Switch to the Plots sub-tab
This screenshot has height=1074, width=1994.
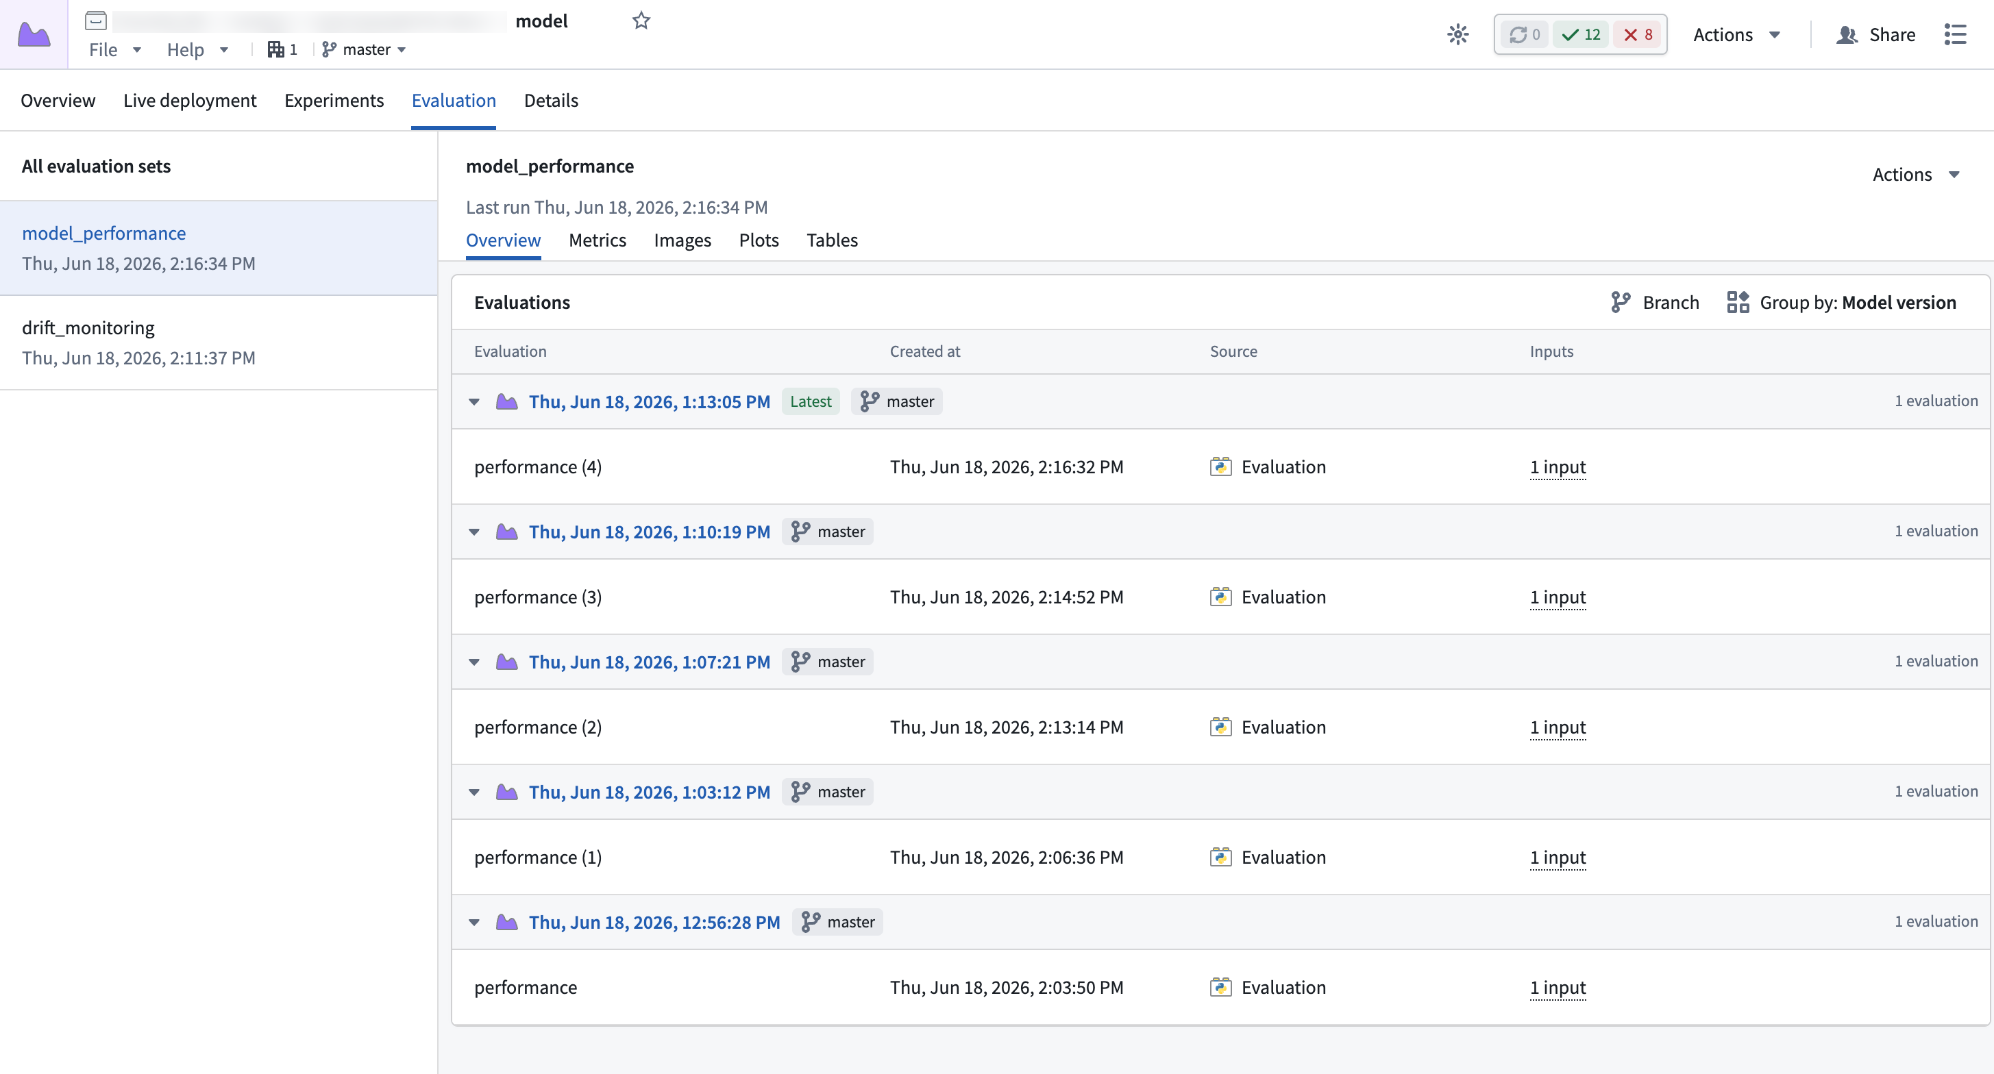click(759, 240)
